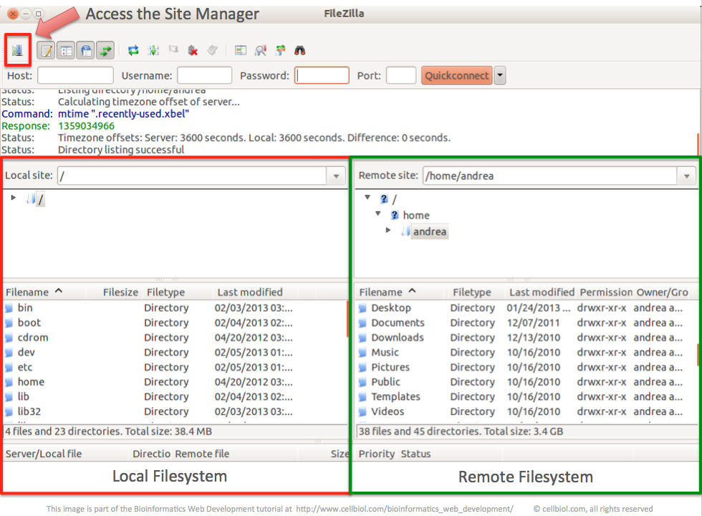
Task: Click the message log scrollbar thumb
Action: pos(698,144)
